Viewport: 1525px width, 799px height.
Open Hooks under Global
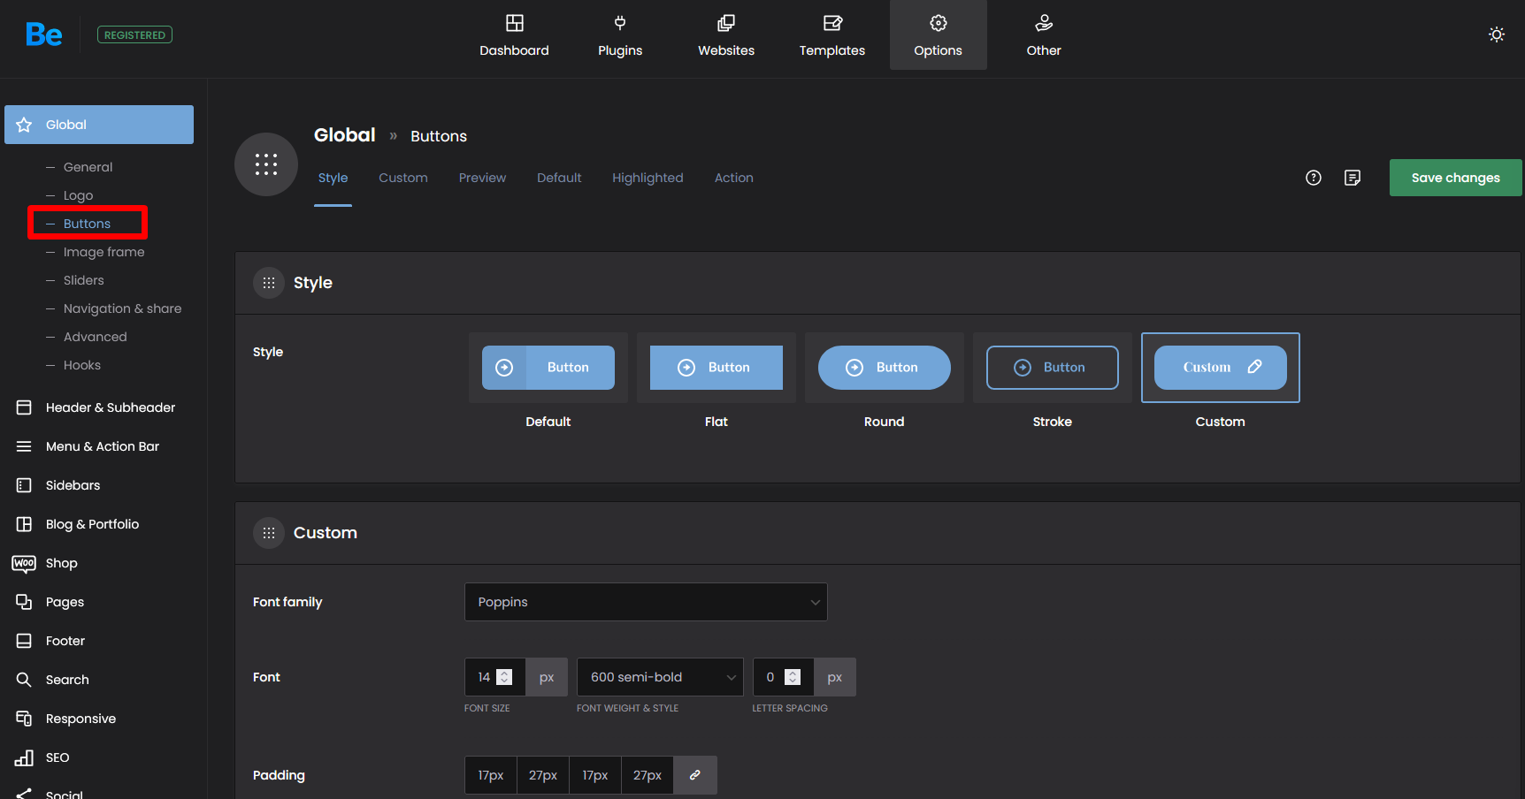[x=81, y=365]
